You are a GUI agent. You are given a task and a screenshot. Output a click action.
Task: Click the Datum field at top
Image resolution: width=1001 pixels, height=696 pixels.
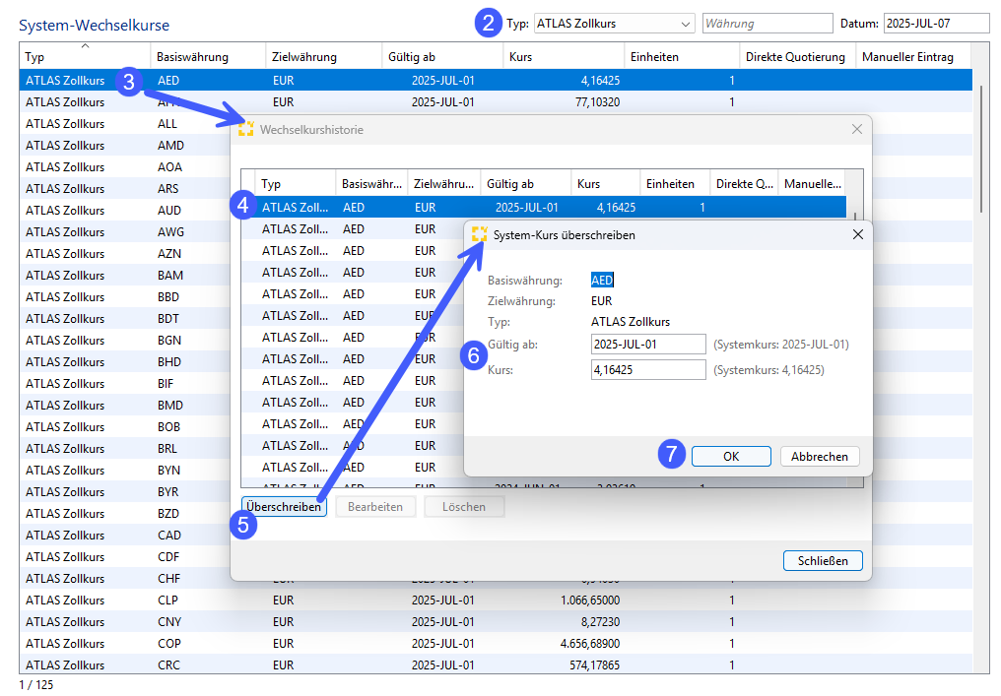(x=937, y=24)
